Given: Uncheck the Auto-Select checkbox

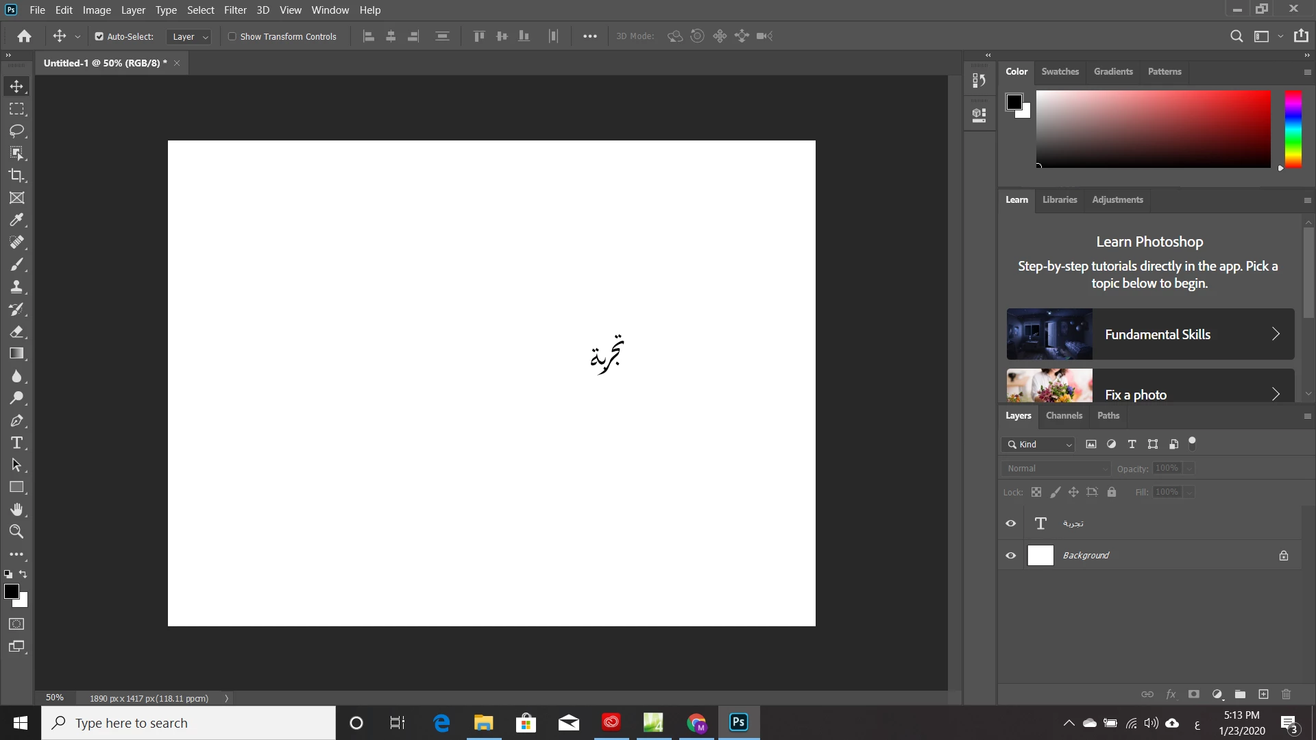Looking at the screenshot, I should click(x=99, y=36).
